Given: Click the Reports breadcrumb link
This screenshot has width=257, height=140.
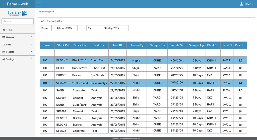Looking at the screenshot, I should tap(50, 11).
